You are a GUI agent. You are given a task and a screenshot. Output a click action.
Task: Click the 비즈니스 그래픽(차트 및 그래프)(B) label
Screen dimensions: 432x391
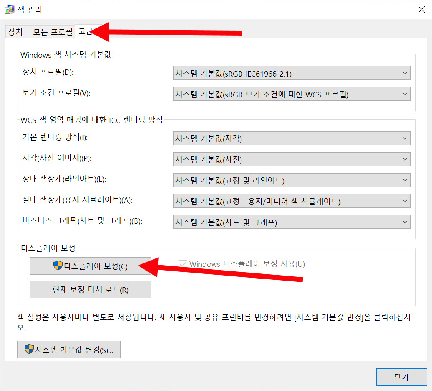[x=82, y=221]
